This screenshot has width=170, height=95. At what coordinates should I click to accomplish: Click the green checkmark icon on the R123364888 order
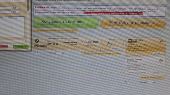(x=37, y=41)
